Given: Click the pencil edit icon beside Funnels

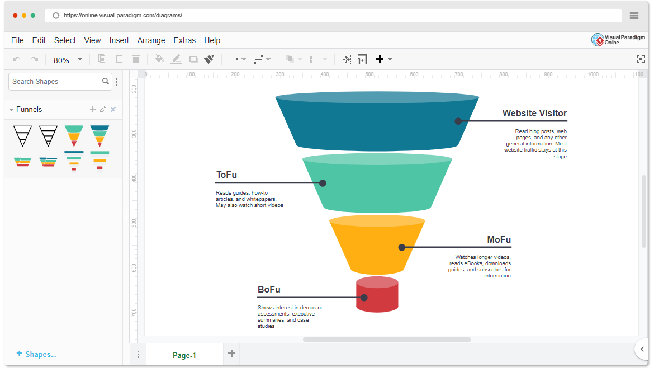Looking at the screenshot, I should click(103, 110).
